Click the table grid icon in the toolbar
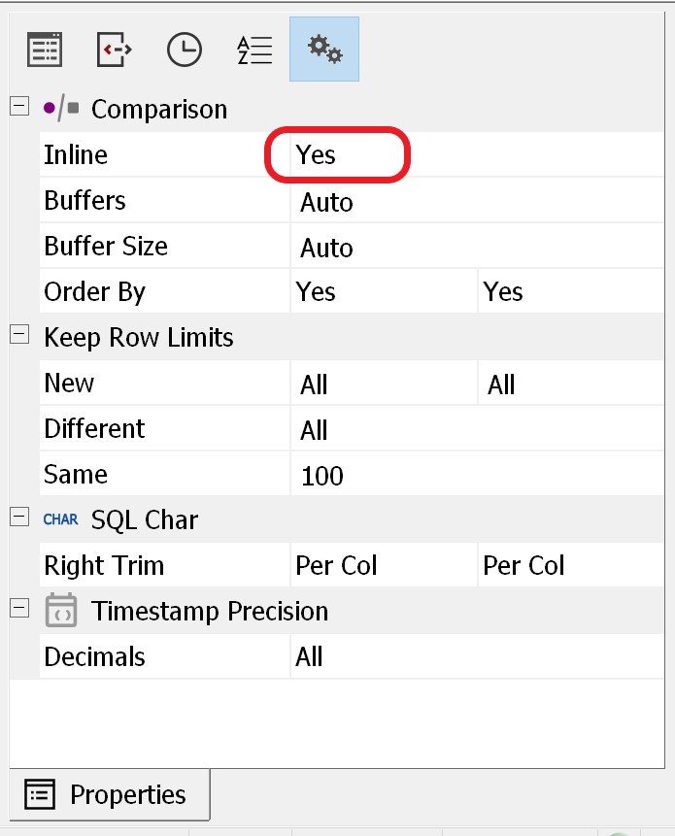The height and width of the screenshot is (836, 675). tap(45, 50)
